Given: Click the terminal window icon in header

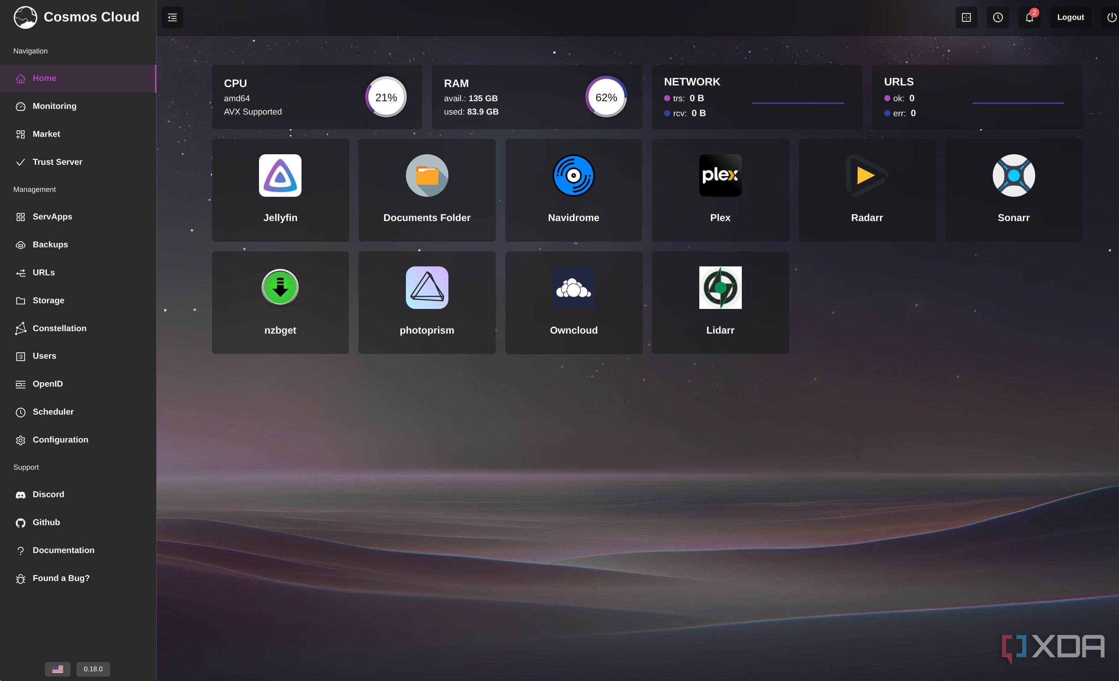Looking at the screenshot, I should [x=966, y=17].
